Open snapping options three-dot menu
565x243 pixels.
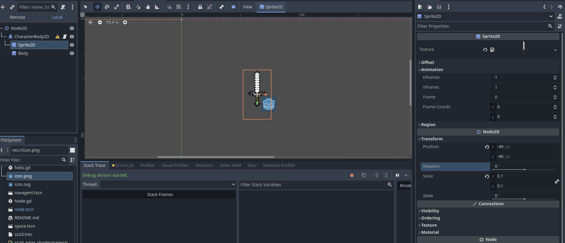point(188,7)
